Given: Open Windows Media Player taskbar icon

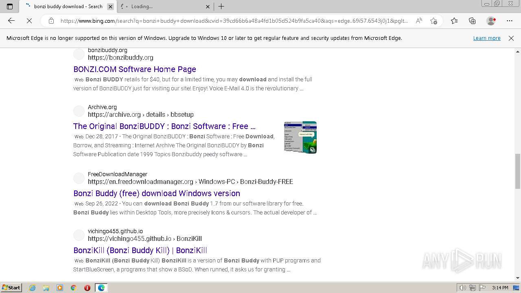Looking at the screenshot, I should (60, 288).
